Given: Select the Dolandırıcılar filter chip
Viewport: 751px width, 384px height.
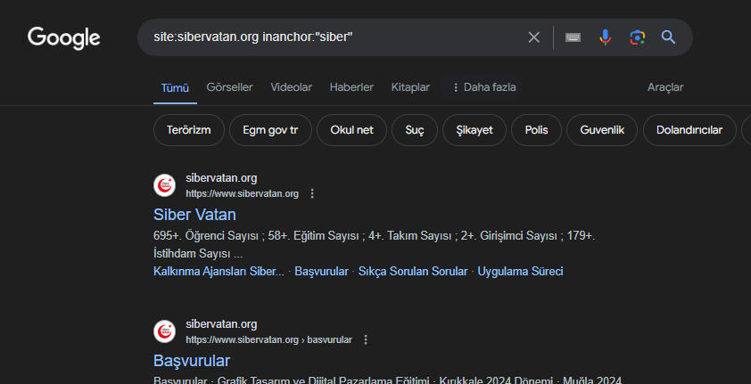Looking at the screenshot, I should 689,130.
